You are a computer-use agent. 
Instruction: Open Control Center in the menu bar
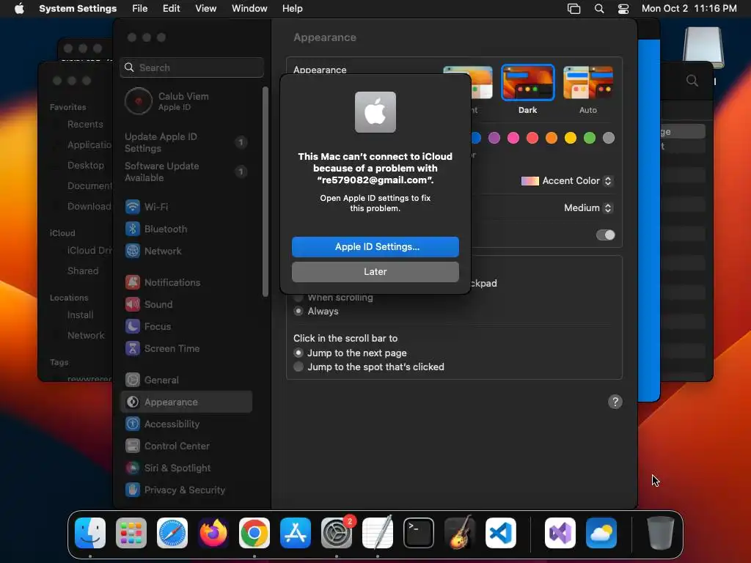click(x=623, y=9)
